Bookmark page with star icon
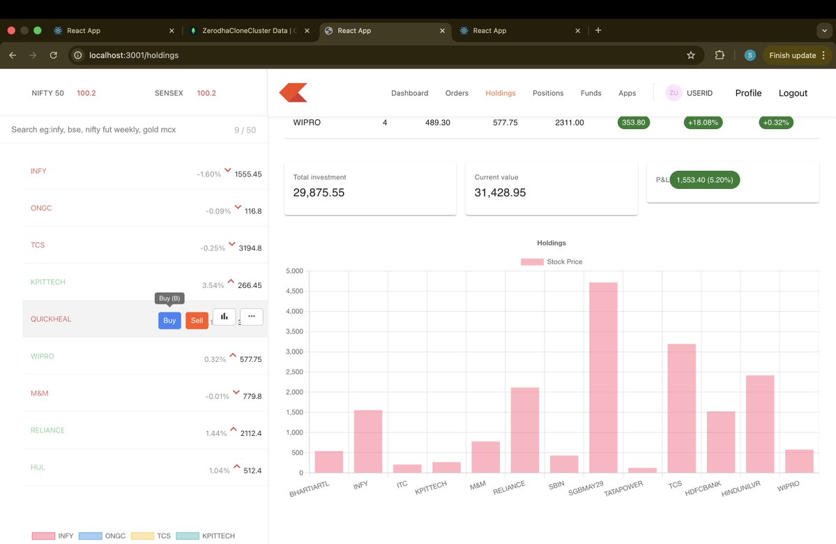Image resolution: width=836 pixels, height=544 pixels. pos(691,55)
